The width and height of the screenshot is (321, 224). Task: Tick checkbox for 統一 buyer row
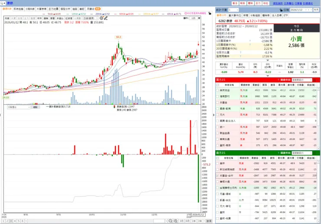(217, 127)
